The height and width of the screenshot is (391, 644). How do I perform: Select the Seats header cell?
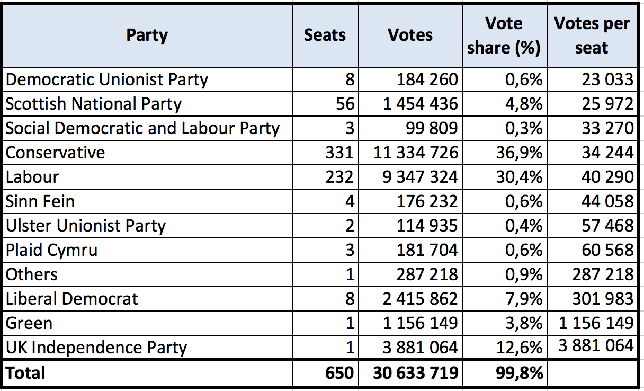325,35
